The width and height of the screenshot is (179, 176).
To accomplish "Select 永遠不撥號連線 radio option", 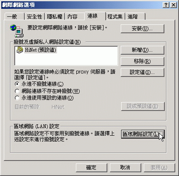I will pos(17,84).
